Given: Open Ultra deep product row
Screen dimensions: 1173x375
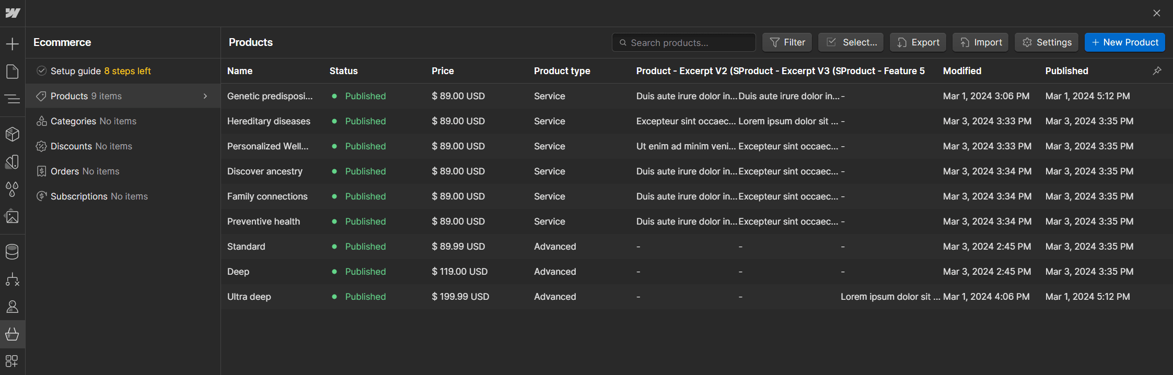Looking at the screenshot, I should 697,297.
